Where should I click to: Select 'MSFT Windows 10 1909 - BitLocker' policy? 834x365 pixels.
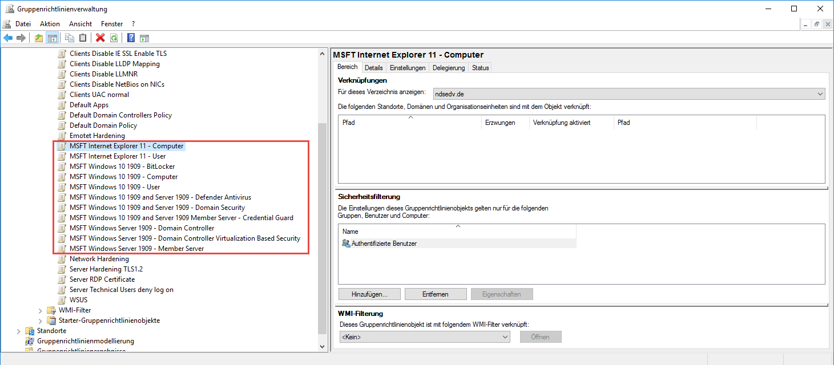click(122, 167)
